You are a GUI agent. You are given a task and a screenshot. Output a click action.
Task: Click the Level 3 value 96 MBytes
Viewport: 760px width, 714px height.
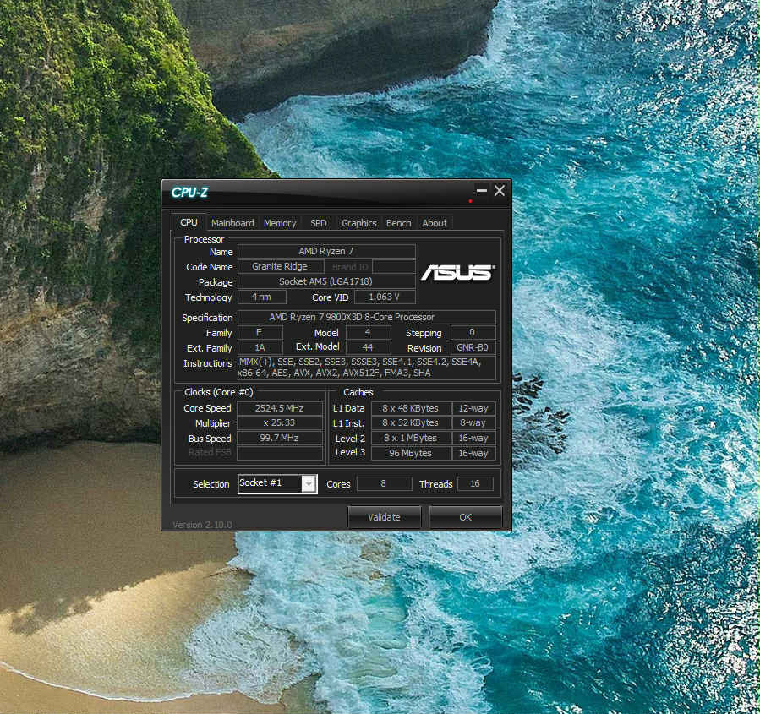[411, 453]
